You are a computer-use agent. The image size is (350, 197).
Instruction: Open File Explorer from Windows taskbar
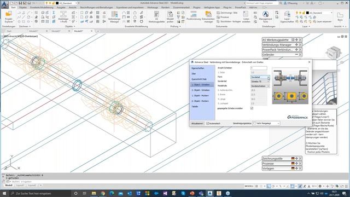point(94,193)
